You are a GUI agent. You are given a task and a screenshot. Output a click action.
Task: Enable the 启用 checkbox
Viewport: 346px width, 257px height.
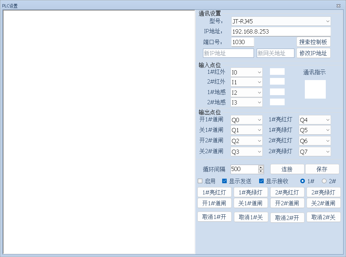pyautogui.click(x=200, y=181)
